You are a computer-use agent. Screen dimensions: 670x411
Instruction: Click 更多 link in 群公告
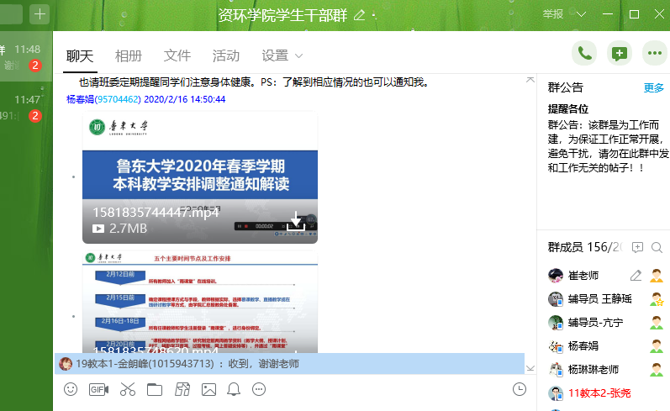pyautogui.click(x=654, y=87)
